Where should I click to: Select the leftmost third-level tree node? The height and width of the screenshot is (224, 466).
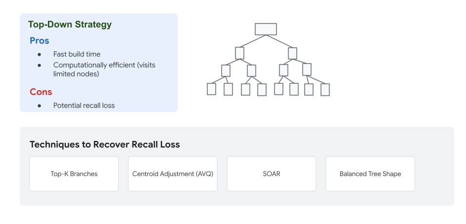click(x=226, y=71)
